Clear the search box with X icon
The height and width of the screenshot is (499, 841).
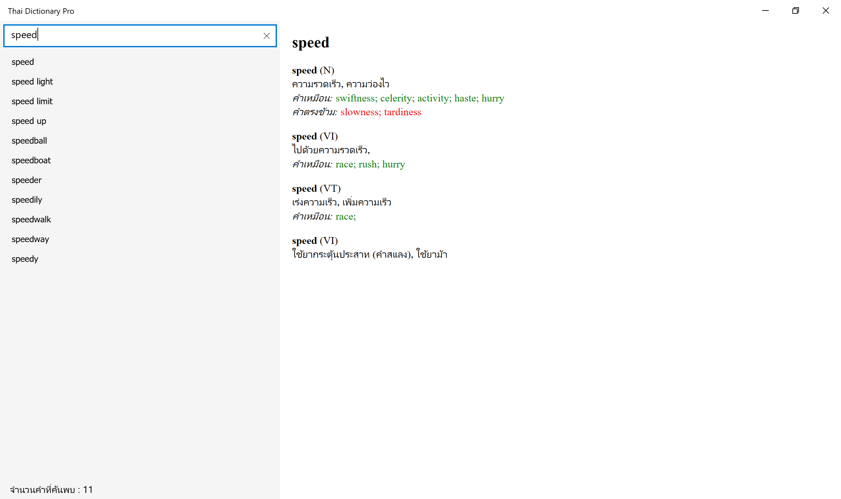tap(266, 36)
